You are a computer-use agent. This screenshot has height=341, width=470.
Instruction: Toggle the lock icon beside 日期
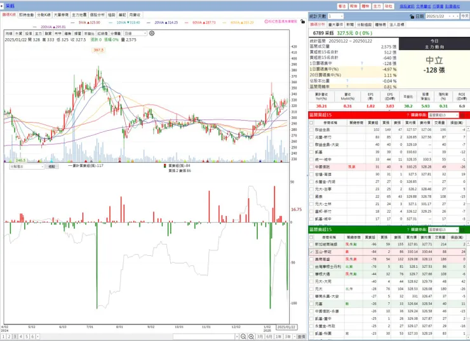412,17
